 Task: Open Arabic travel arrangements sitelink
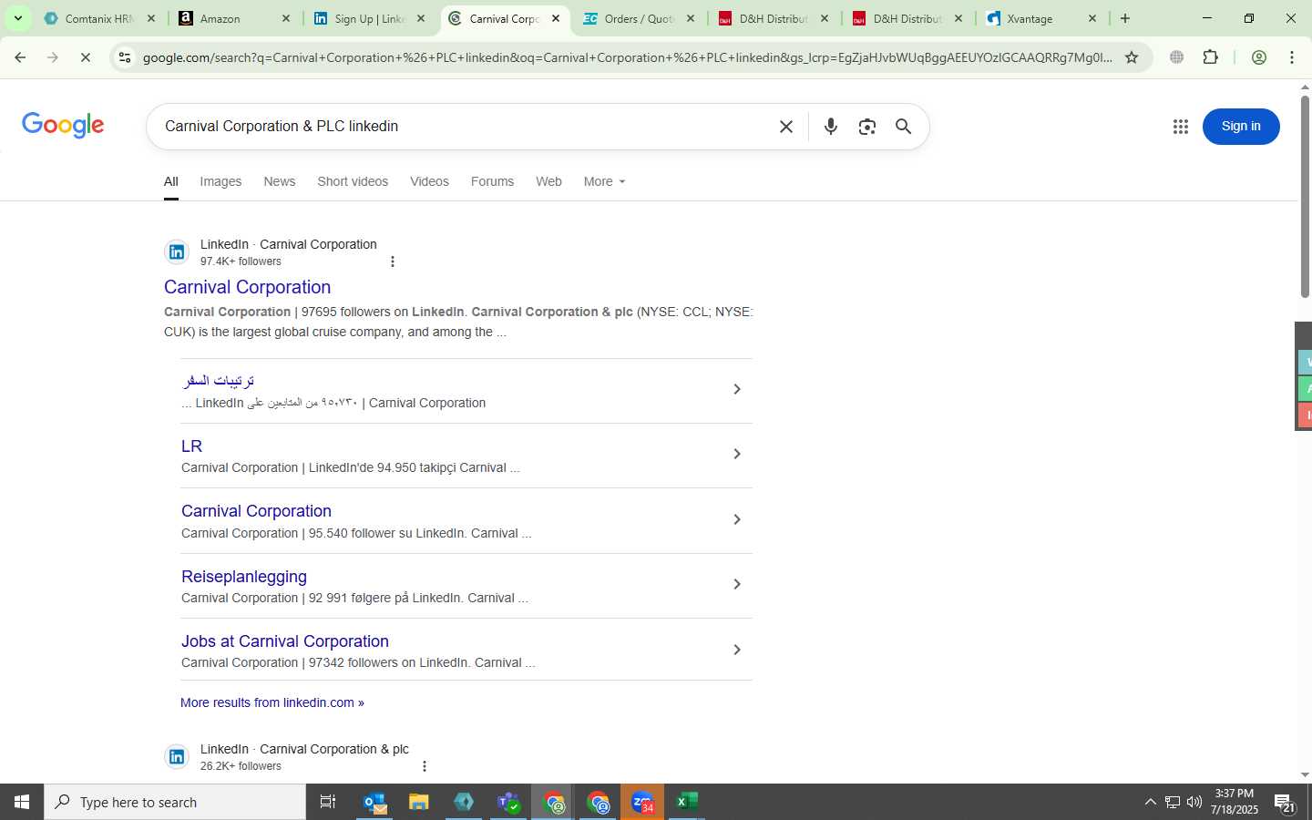tap(219, 381)
